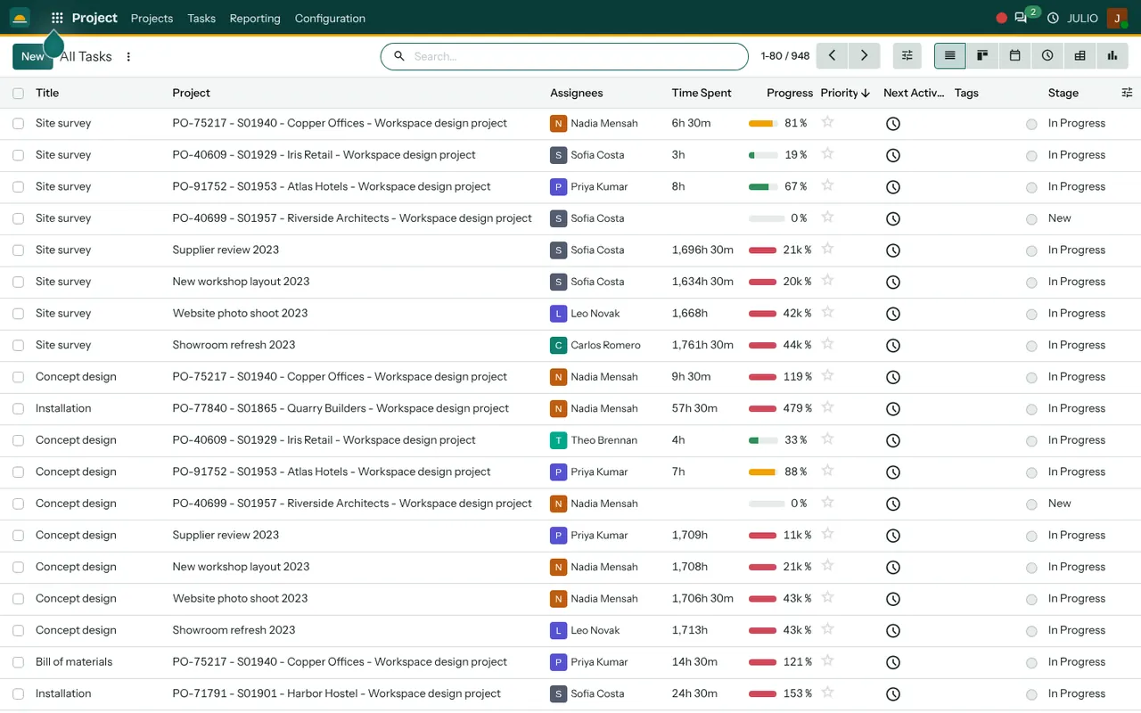
Task: Open state selector for Quarry Builders Installation
Action: click(1031, 409)
